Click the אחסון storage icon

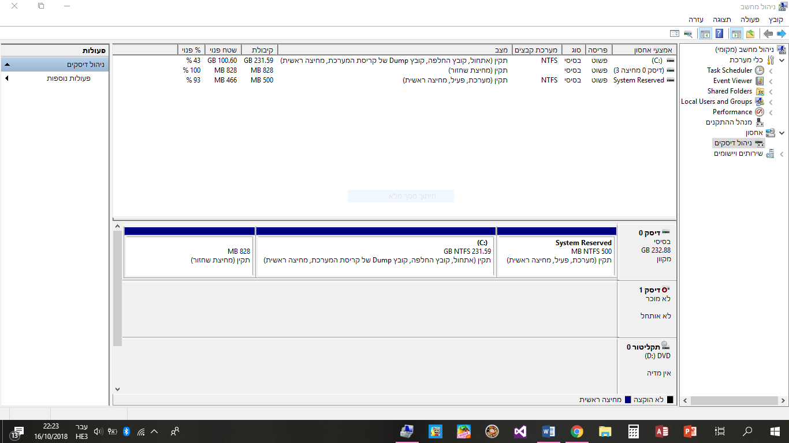(771, 133)
